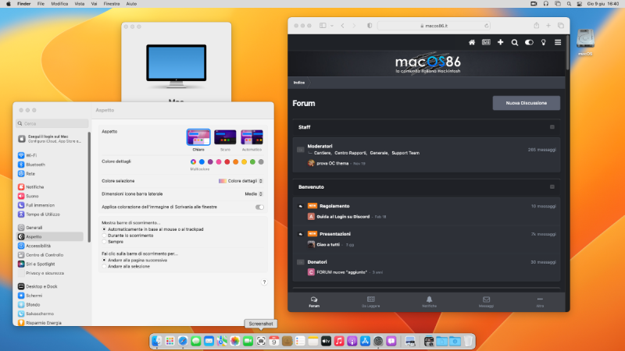Open the Finestra menu

click(112, 4)
